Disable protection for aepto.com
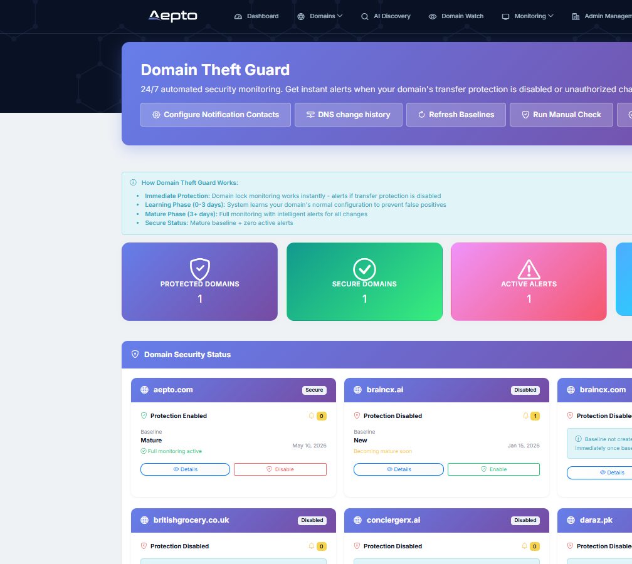 point(280,469)
